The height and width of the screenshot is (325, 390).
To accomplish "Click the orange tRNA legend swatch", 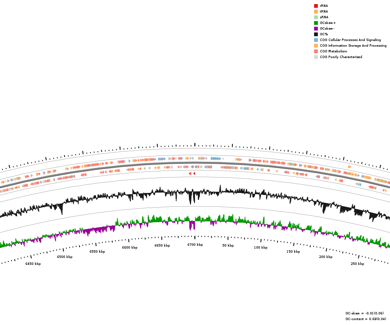I will click(316, 12).
